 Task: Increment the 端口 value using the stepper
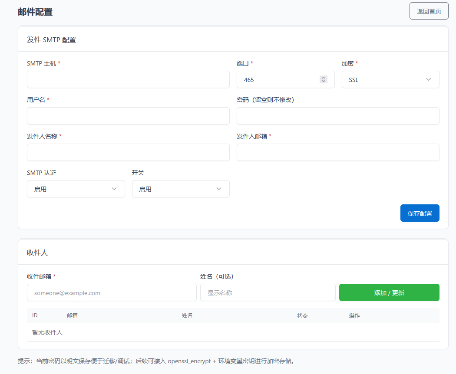pyautogui.click(x=323, y=77)
